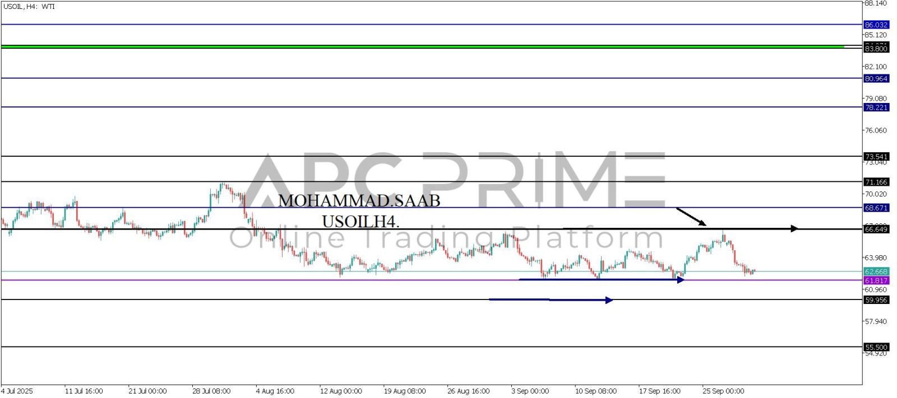Image resolution: width=897 pixels, height=398 pixels.
Task: Select the 68.671 blue price tag
Action: pos(876,208)
